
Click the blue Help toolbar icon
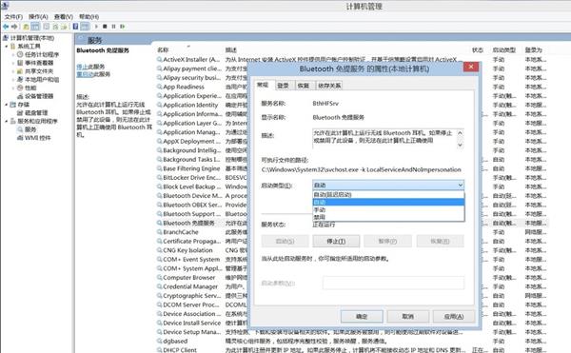[x=75, y=27]
